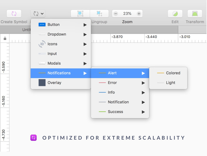Click the arrow beside Modals
207x156 pixels.
pyautogui.click(x=85, y=64)
